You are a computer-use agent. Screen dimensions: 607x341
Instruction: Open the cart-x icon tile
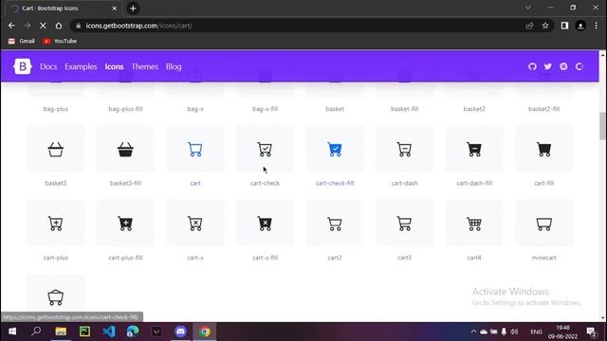click(195, 224)
